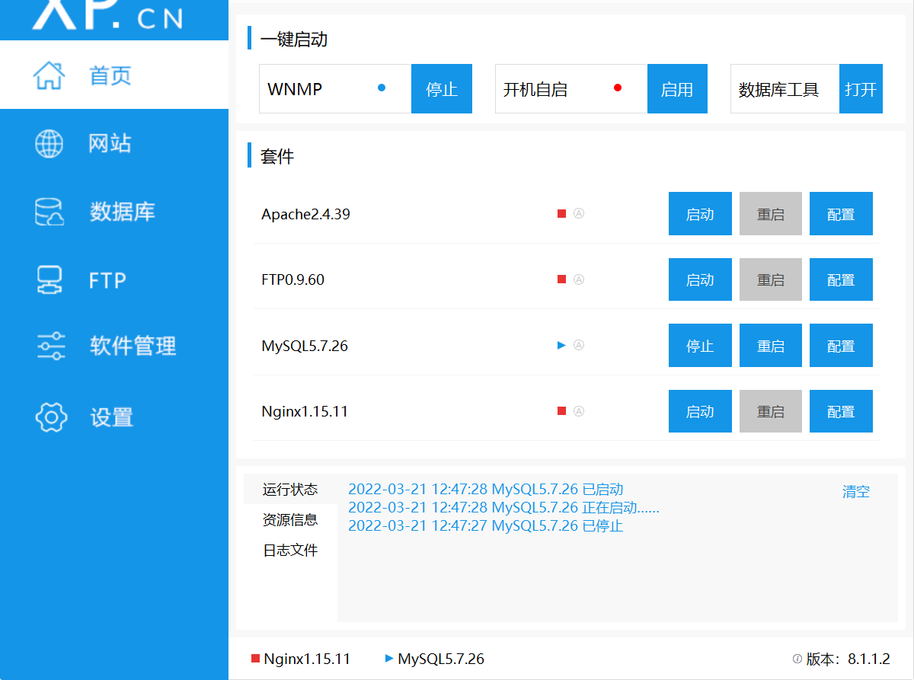Click the red stopped square beside Nginx1.15.11 row
The height and width of the screenshot is (680, 914).
[x=561, y=411]
